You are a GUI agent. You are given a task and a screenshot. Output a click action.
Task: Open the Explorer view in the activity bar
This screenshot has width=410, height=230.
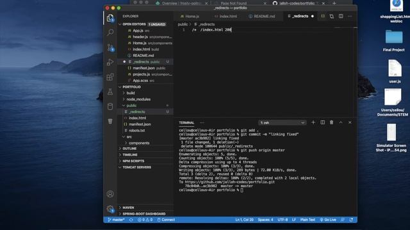(110, 18)
